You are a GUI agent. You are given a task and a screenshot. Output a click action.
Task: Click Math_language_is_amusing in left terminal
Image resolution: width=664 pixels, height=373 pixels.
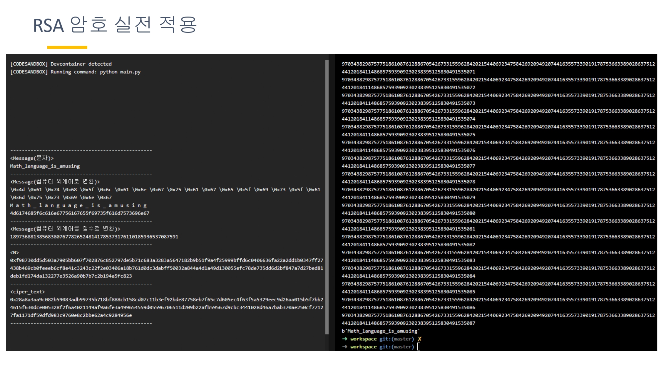[x=45, y=166]
